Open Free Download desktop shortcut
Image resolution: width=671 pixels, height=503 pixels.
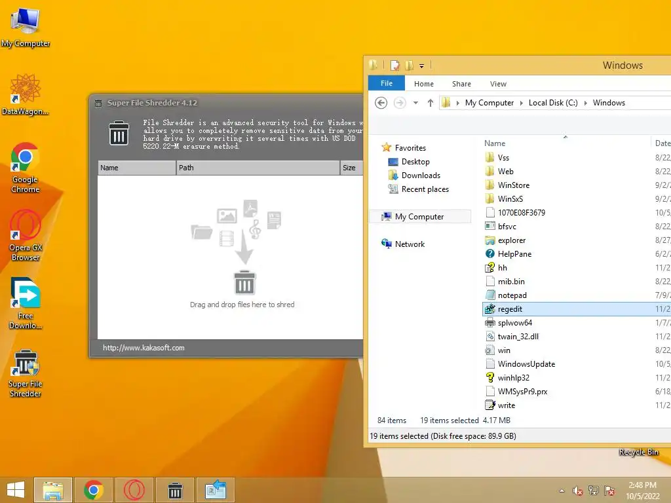(x=26, y=303)
